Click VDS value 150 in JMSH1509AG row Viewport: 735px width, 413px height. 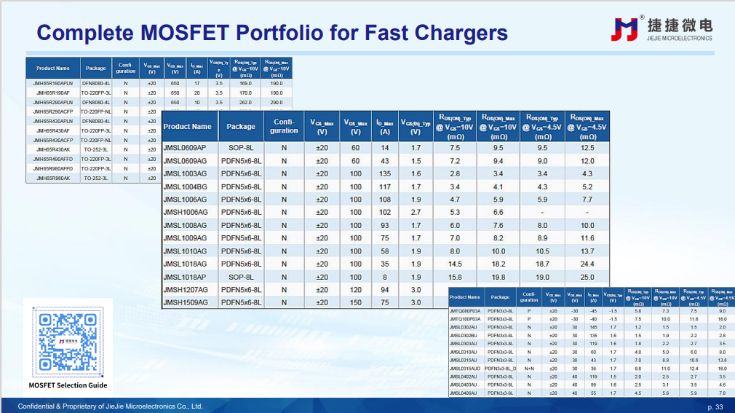point(356,303)
